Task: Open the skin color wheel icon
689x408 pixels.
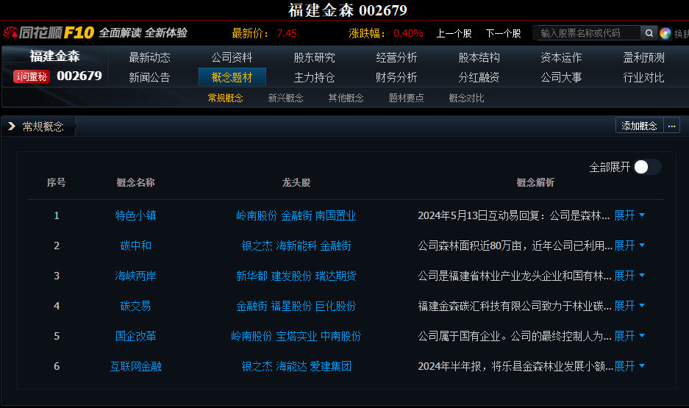Action: pos(665,33)
